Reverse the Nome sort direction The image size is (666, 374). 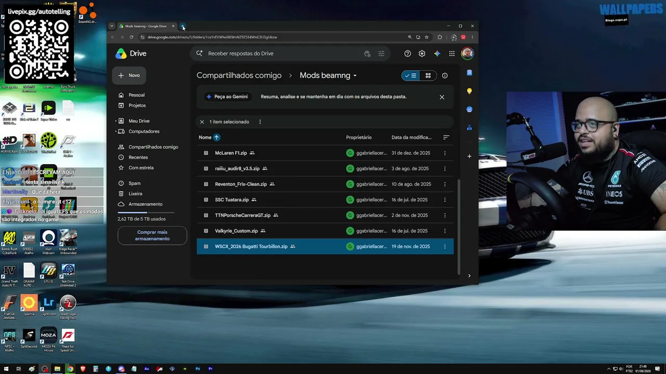(216, 137)
